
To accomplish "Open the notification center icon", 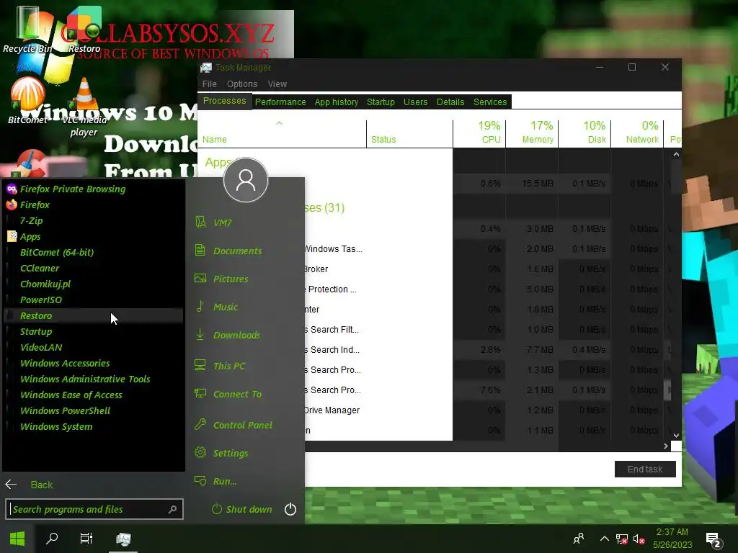I will [x=713, y=539].
